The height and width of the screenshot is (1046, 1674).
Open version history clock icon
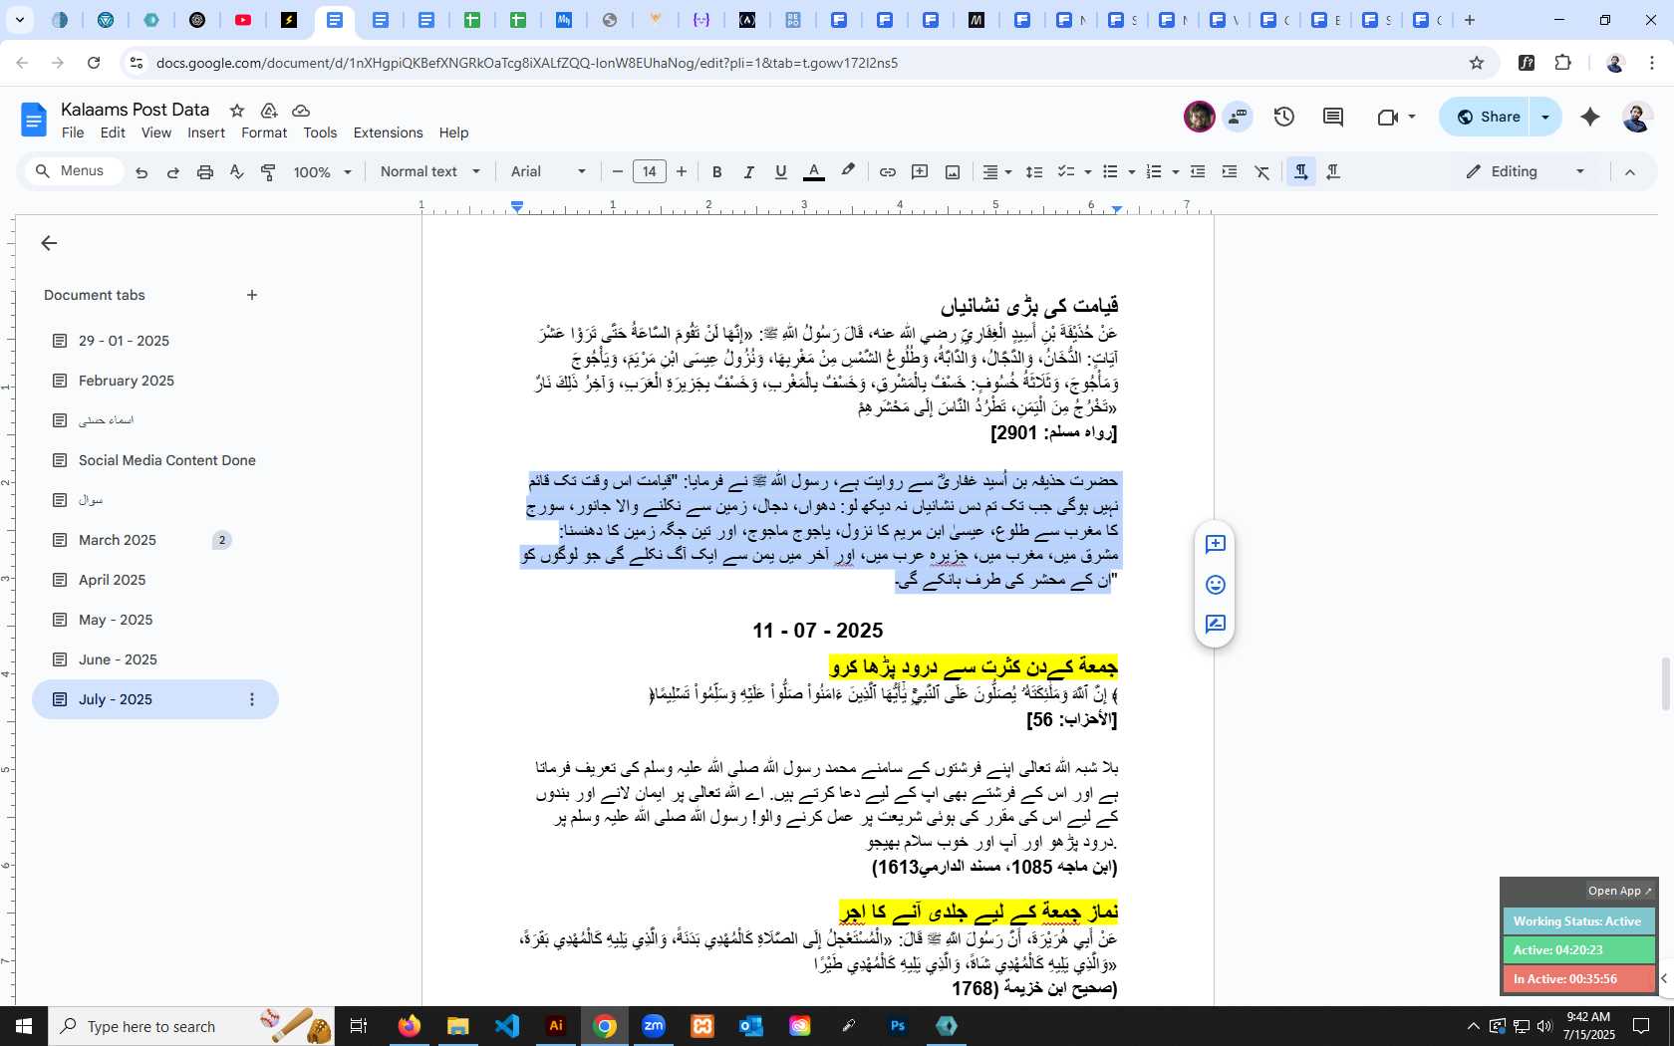[x=1284, y=117]
